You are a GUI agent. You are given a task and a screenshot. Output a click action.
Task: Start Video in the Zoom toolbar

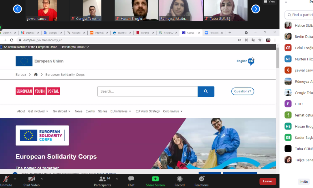(32, 181)
